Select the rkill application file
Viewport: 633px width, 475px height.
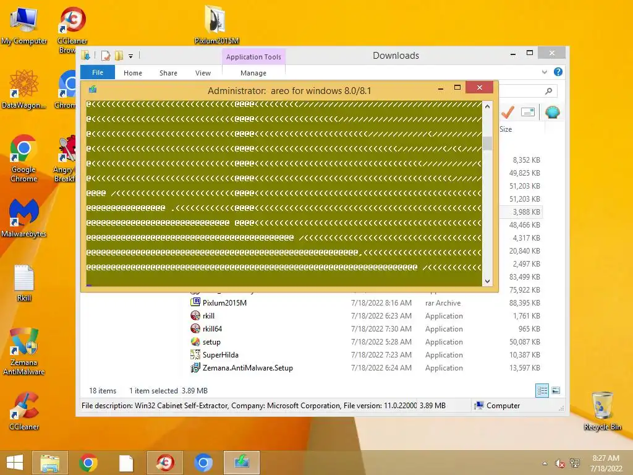[208, 316]
